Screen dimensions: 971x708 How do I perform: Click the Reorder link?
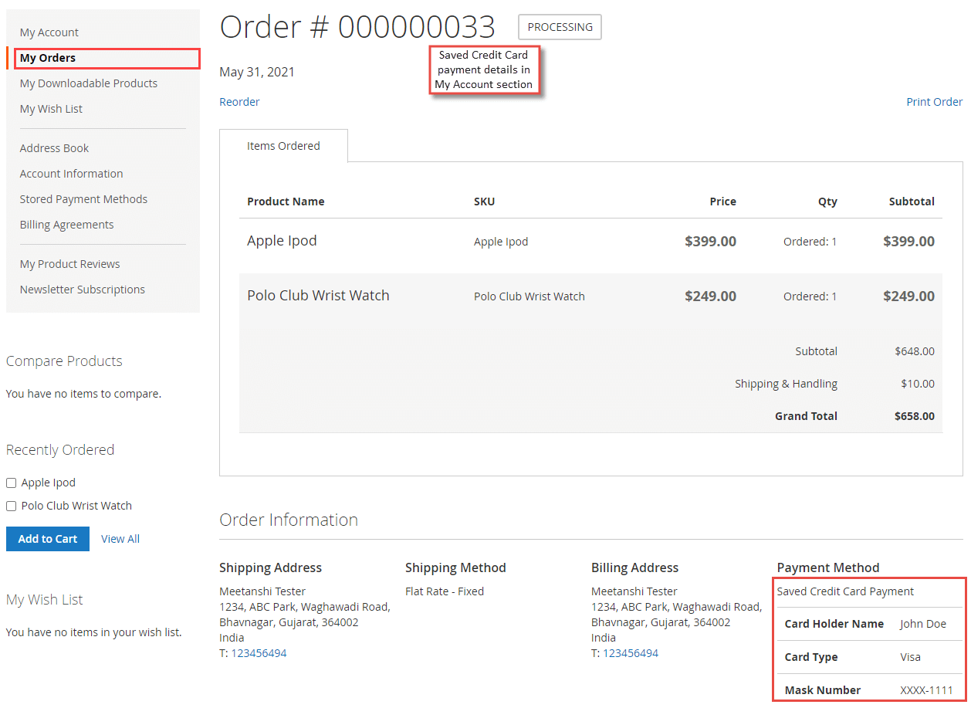[x=239, y=102]
